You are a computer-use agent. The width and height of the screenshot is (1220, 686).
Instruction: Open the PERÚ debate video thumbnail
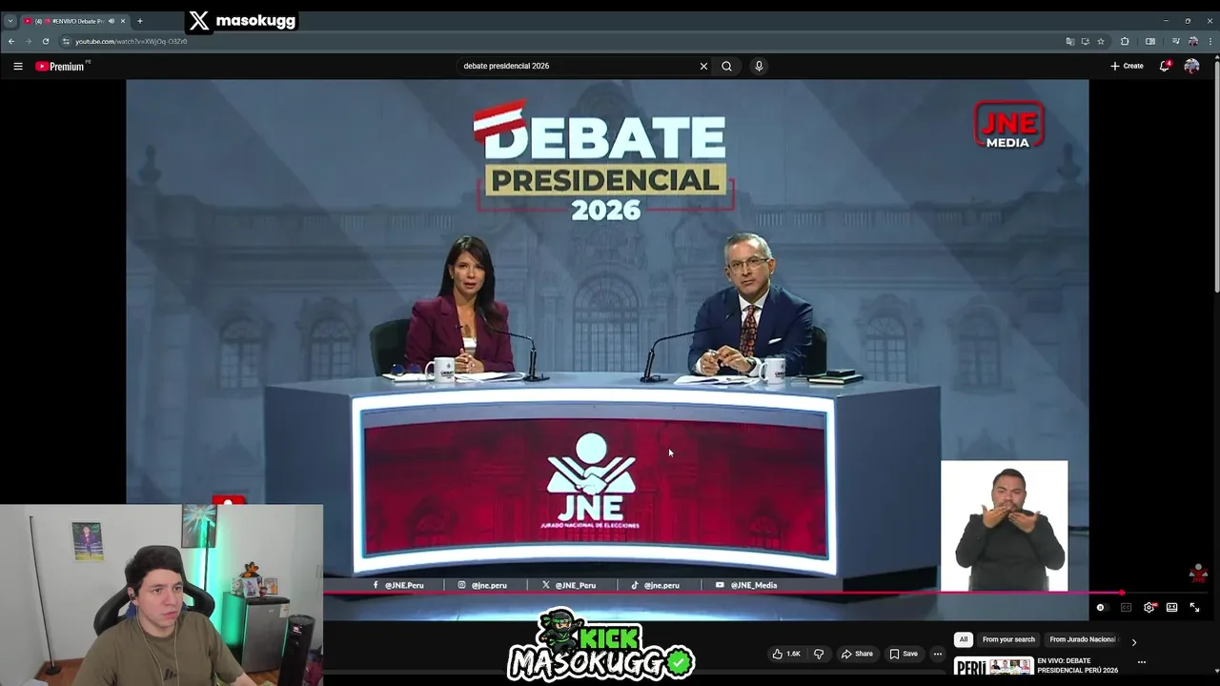(x=993, y=666)
